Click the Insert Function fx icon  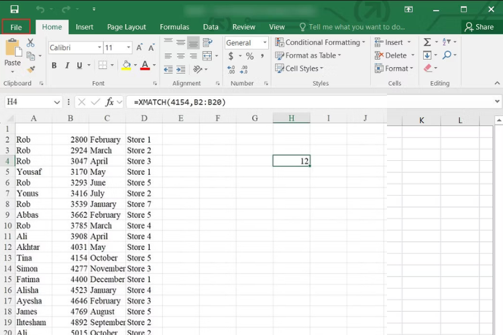110,102
